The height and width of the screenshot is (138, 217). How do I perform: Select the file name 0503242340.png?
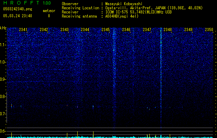[18, 9]
